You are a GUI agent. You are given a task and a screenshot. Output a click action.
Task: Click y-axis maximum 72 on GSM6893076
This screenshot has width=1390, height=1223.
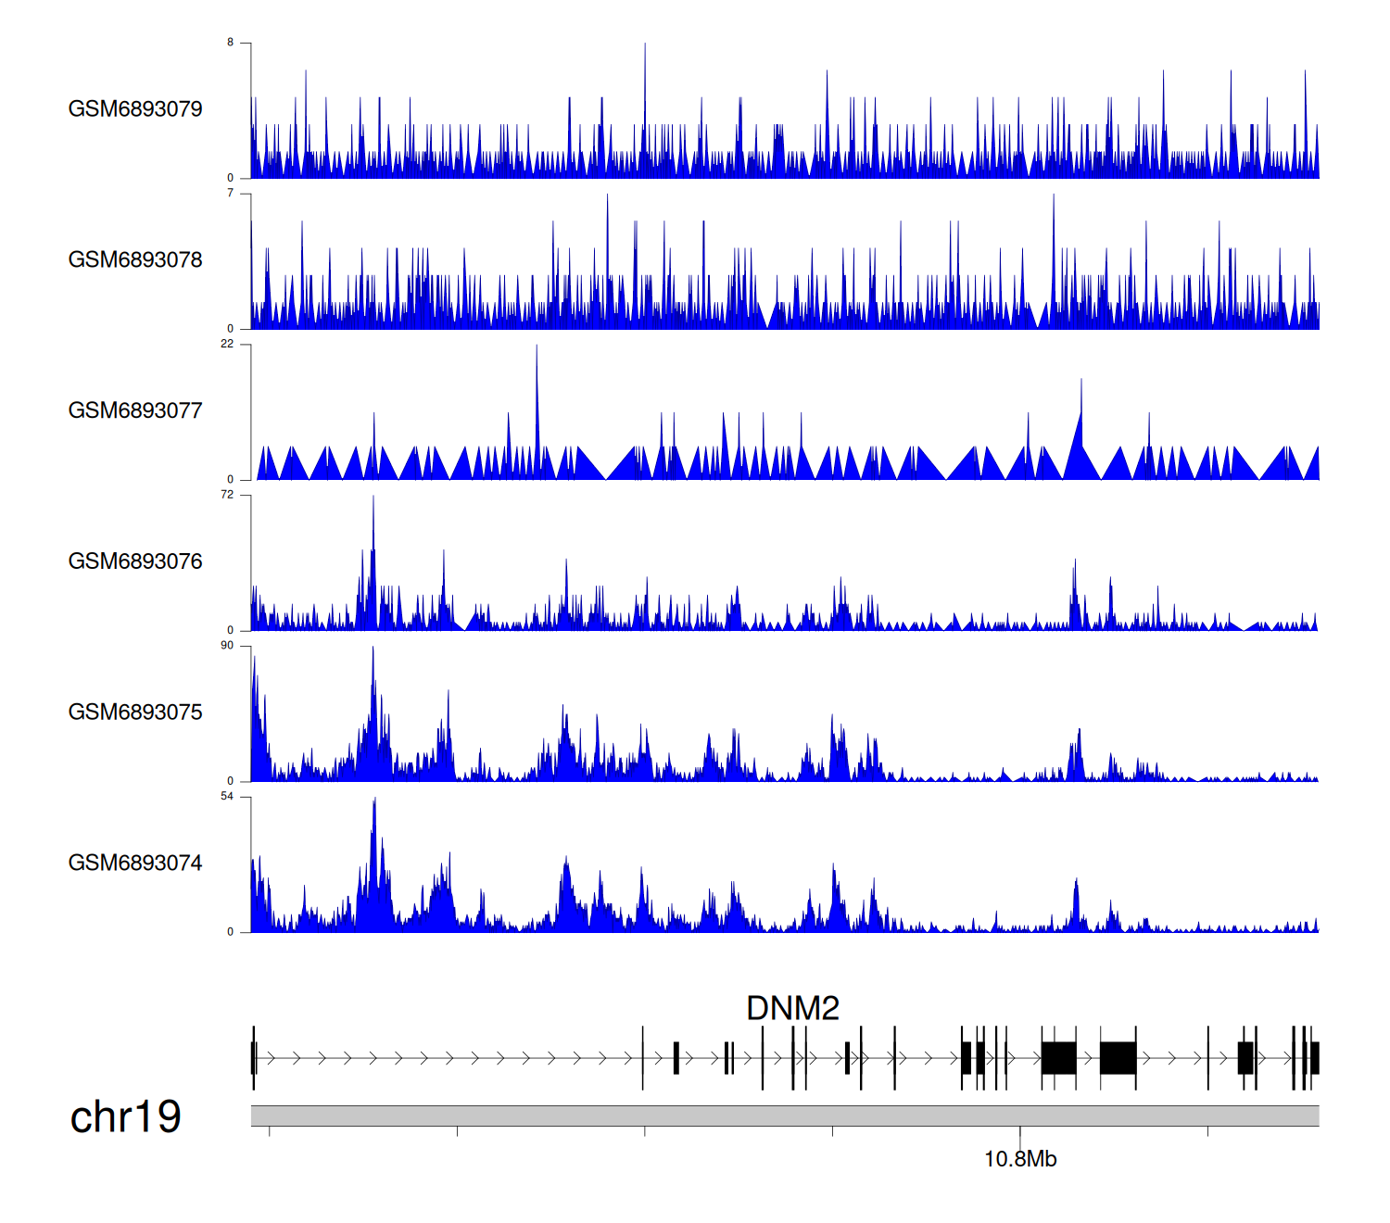(x=227, y=495)
